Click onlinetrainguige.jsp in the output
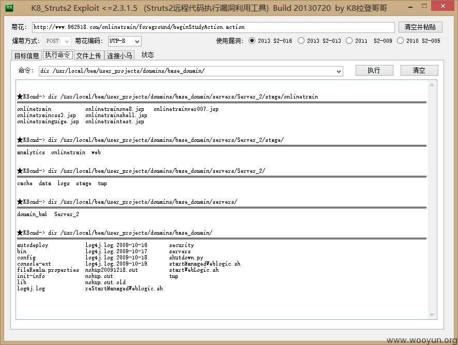The width and height of the screenshot is (458, 345). [x=48, y=122]
